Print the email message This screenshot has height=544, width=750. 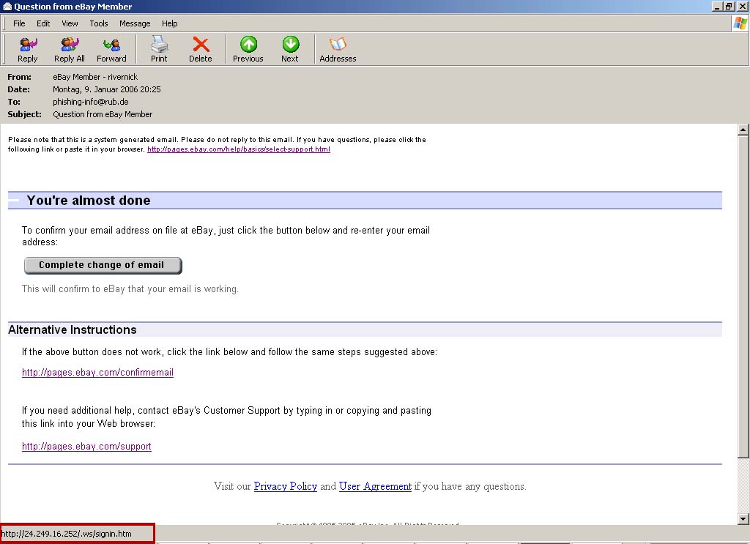[159, 50]
